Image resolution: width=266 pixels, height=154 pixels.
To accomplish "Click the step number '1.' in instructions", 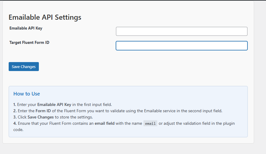I will pos(15,104).
